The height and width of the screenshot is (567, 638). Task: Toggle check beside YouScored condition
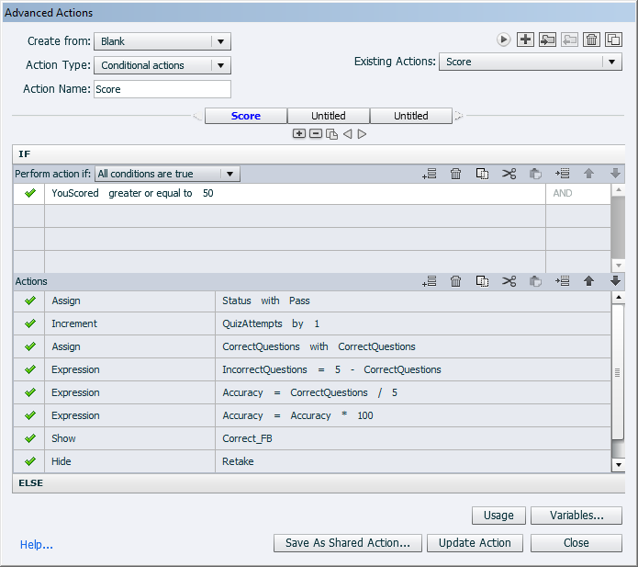pos(29,194)
